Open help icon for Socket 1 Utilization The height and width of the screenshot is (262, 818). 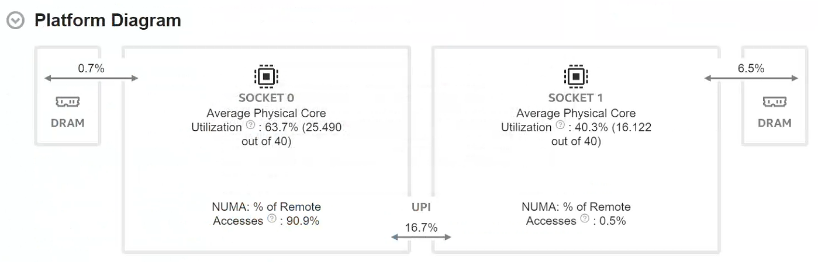pyautogui.click(x=560, y=125)
